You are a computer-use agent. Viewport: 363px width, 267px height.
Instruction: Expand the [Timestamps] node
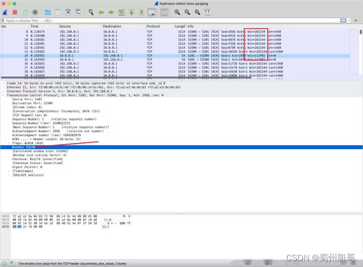9,171
